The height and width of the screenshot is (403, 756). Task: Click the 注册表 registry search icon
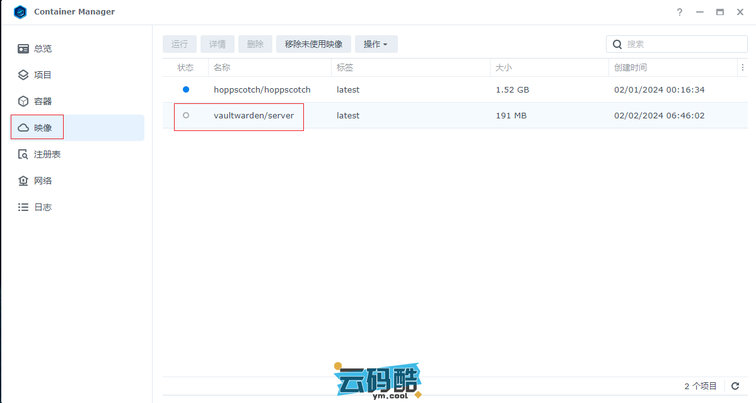(23, 154)
